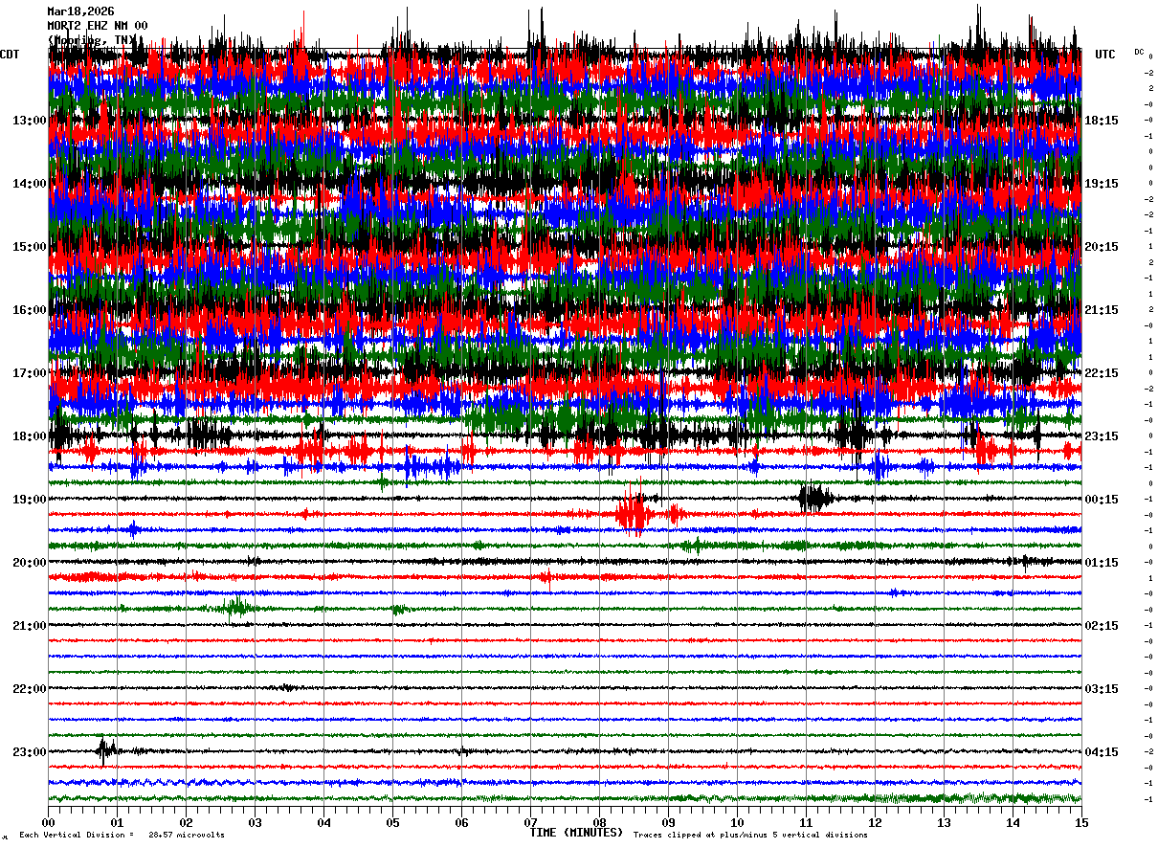Click the 19:00 CDT time label

29,500
